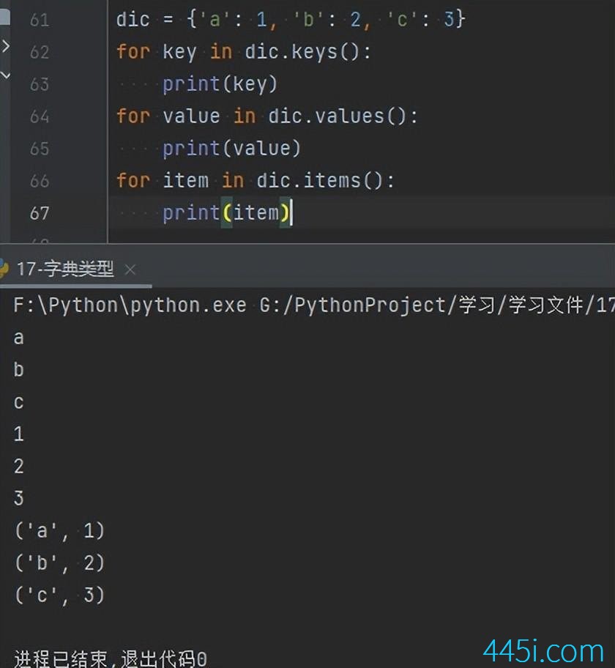
Task: Click the dic assignment line 61 code
Action: coord(291,19)
